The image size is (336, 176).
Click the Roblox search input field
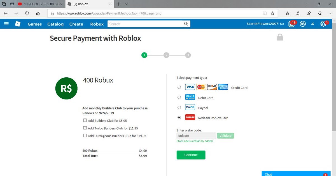[146, 24]
